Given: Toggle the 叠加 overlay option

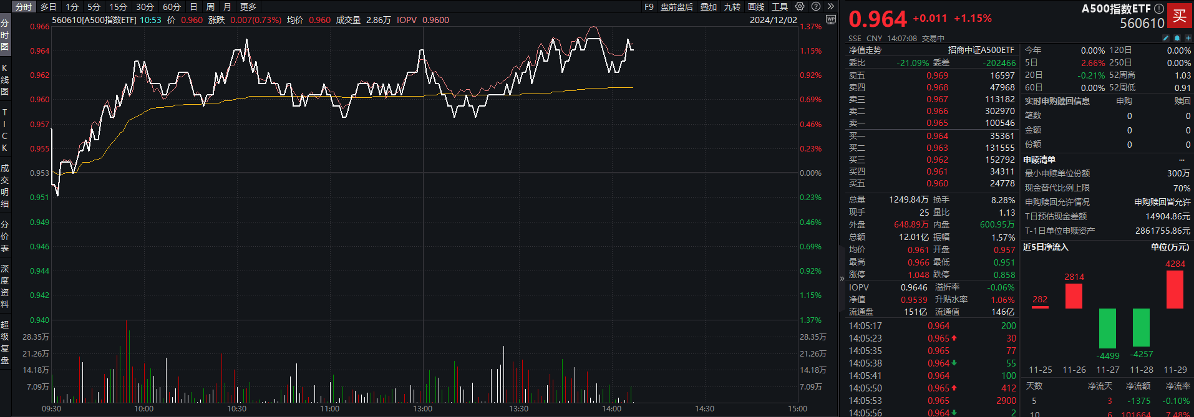Looking at the screenshot, I should (x=708, y=7).
